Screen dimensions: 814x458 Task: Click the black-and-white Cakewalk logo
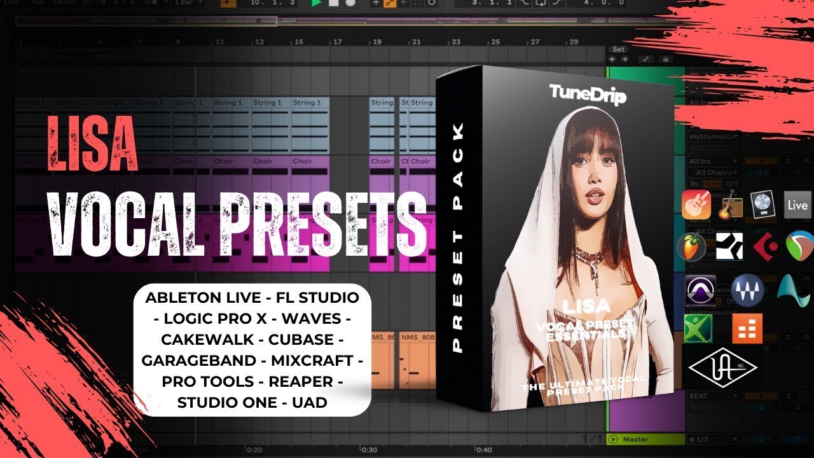pos(729,246)
